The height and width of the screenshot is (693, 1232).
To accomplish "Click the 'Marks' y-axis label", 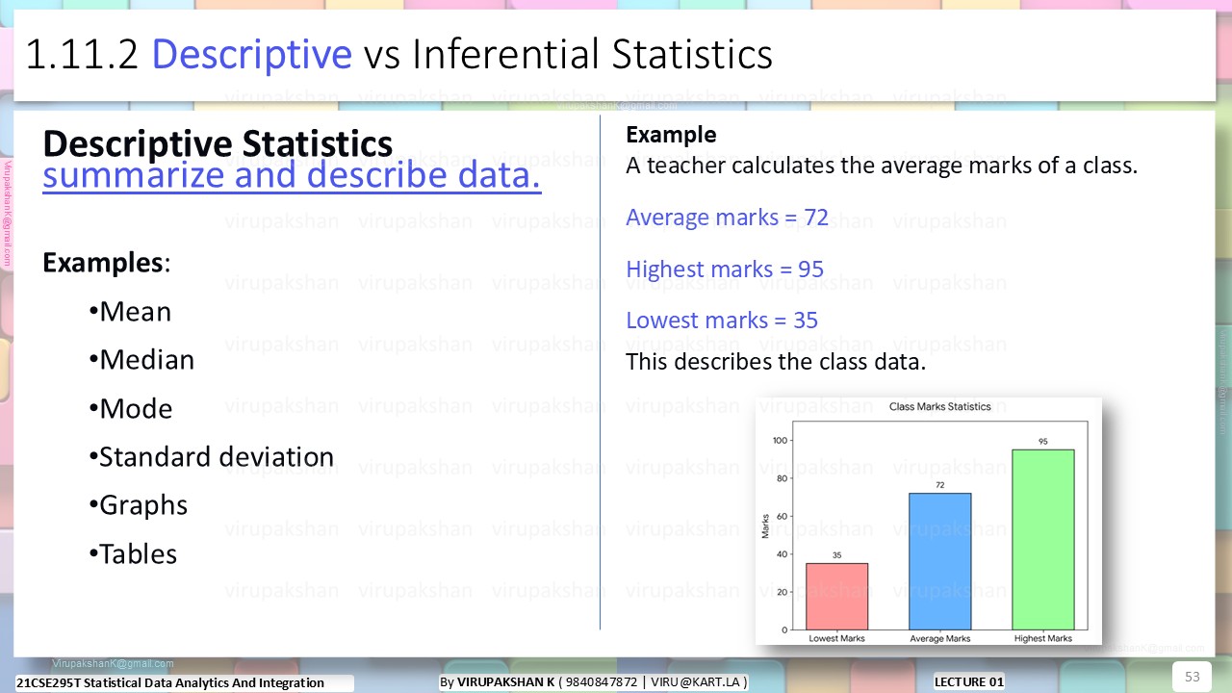I will (766, 526).
